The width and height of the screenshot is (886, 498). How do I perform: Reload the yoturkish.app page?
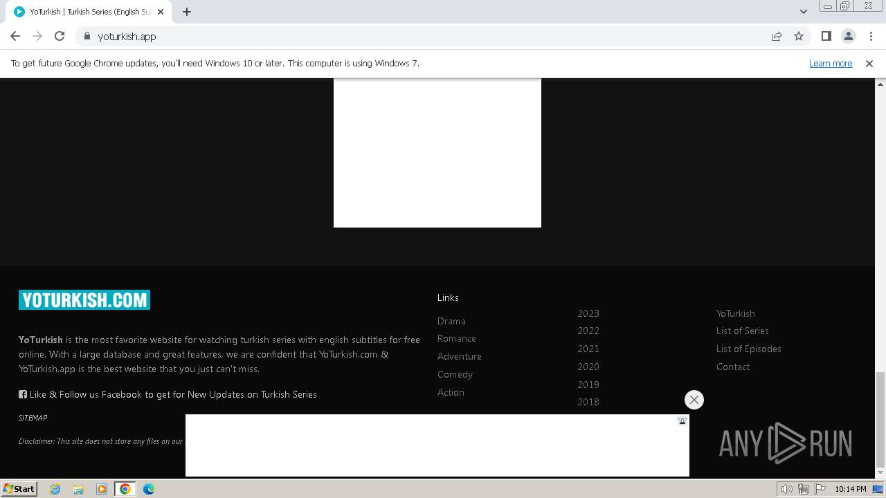[x=60, y=36]
